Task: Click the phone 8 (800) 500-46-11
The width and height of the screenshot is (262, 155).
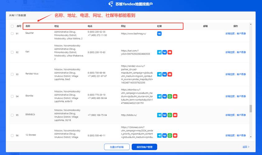Action: point(97,135)
